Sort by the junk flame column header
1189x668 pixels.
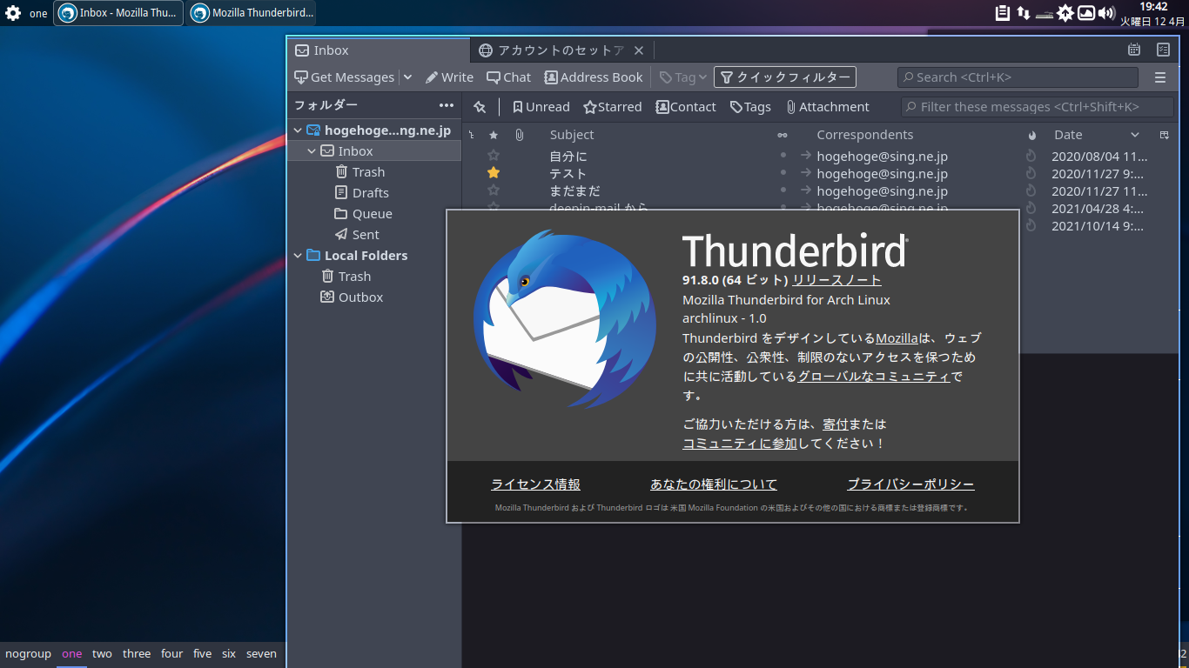coord(1031,135)
